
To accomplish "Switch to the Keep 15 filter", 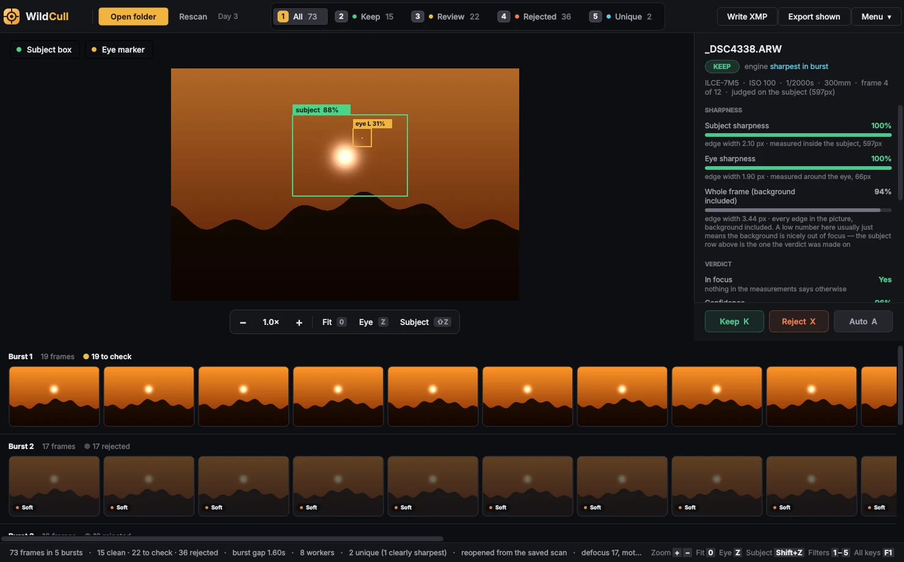I will click(365, 16).
